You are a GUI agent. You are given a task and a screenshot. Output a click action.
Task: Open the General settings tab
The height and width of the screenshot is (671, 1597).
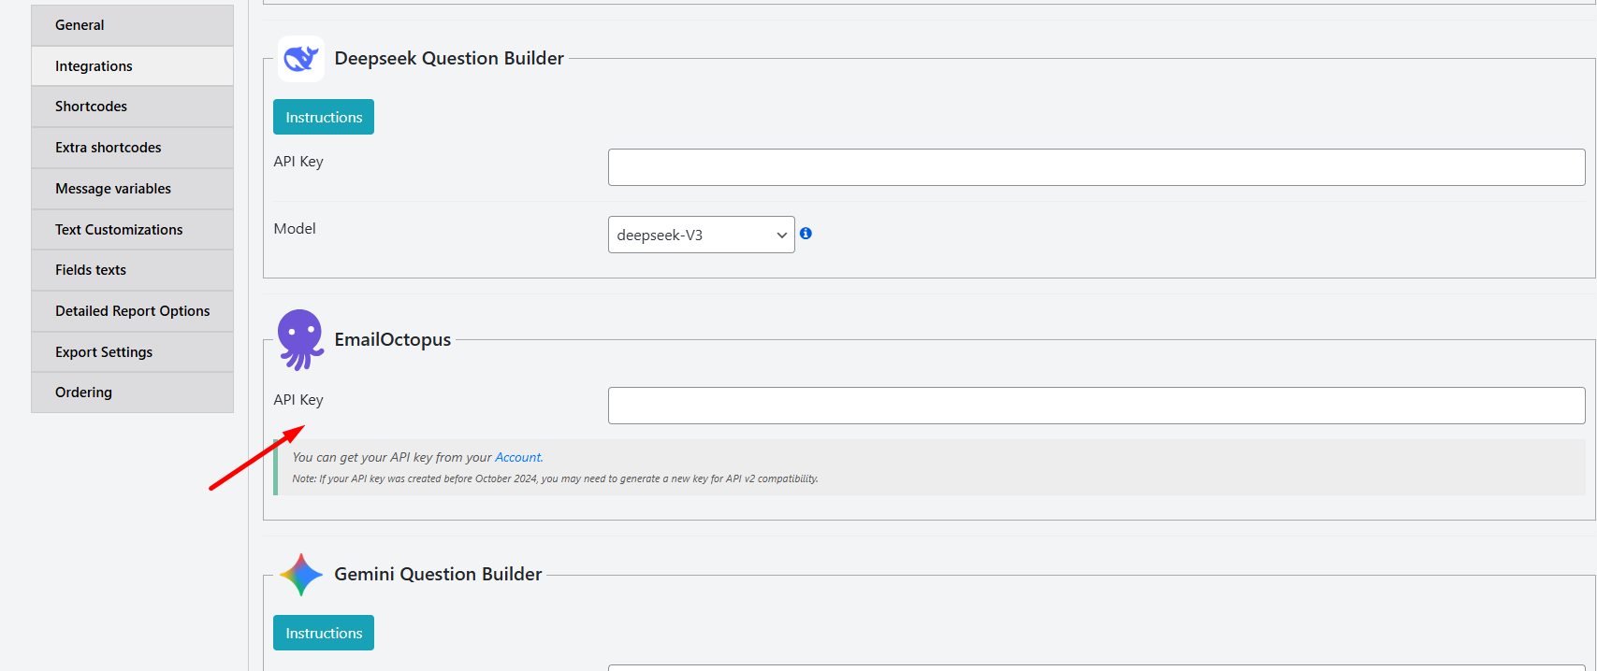pyautogui.click(x=132, y=25)
